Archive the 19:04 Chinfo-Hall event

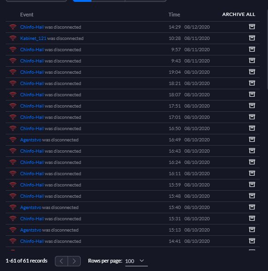click(x=252, y=72)
